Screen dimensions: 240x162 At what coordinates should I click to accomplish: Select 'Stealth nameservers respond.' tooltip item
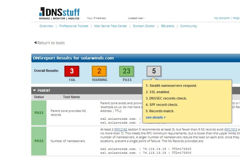171,85
